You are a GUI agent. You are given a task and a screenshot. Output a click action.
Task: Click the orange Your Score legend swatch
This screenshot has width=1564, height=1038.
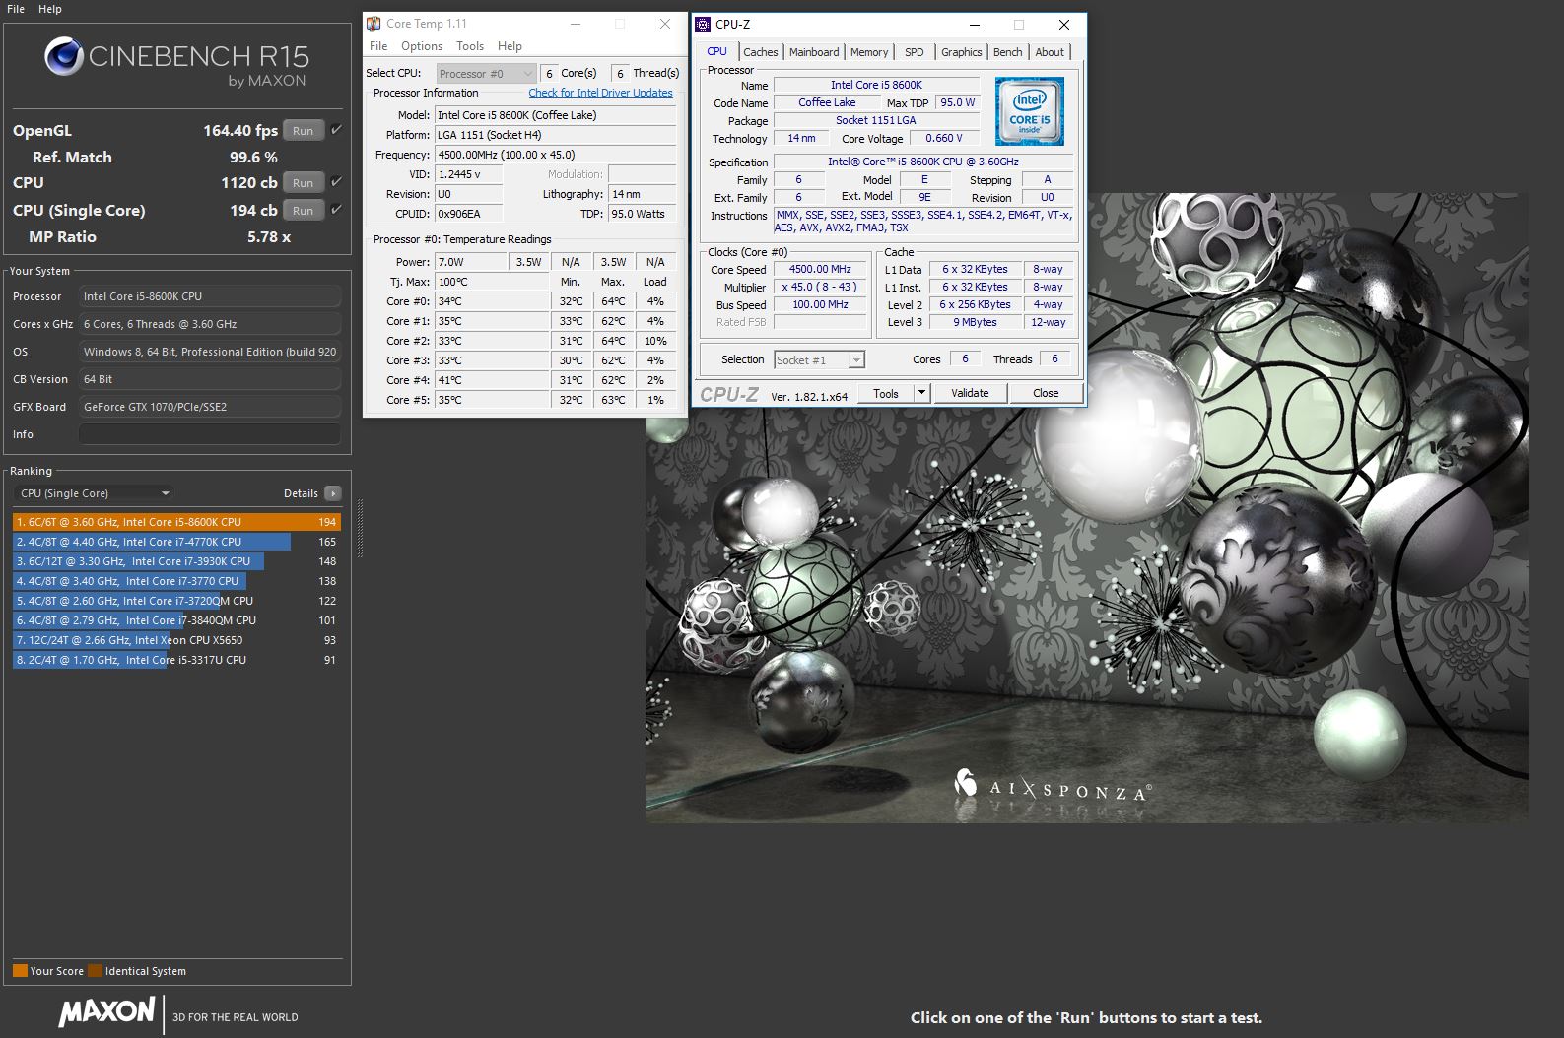click(20, 971)
